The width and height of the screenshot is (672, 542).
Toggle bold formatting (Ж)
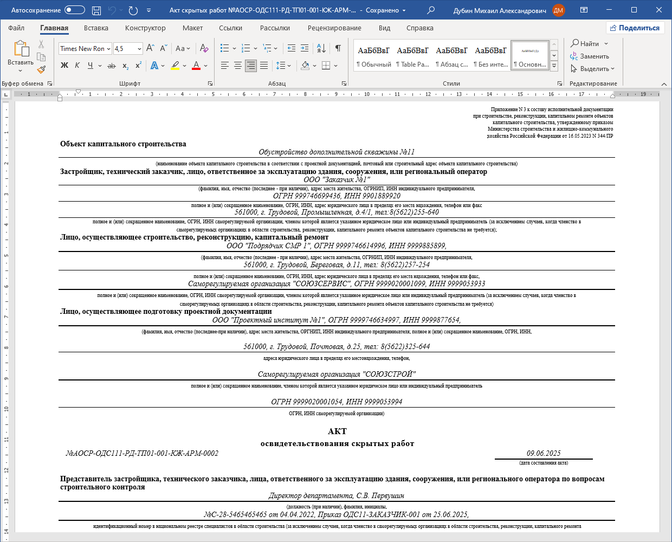point(64,66)
